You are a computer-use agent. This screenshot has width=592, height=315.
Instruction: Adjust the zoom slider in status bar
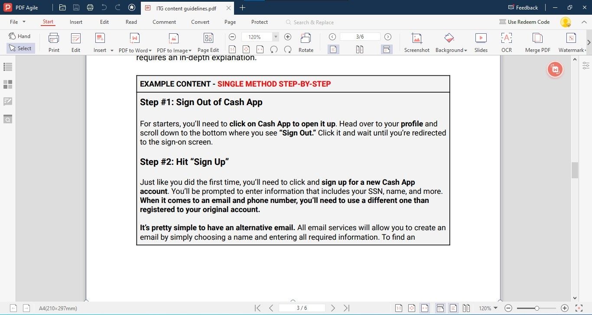click(x=537, y=308)
